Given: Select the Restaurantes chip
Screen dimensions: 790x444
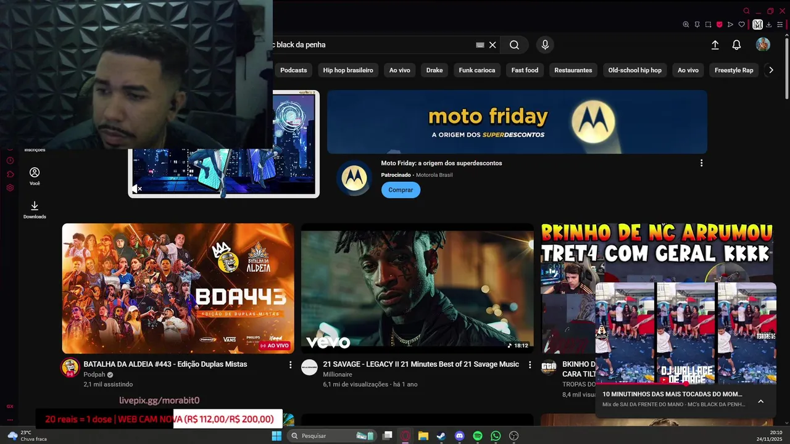Looking at the screenshot, I should click(573, 70).
